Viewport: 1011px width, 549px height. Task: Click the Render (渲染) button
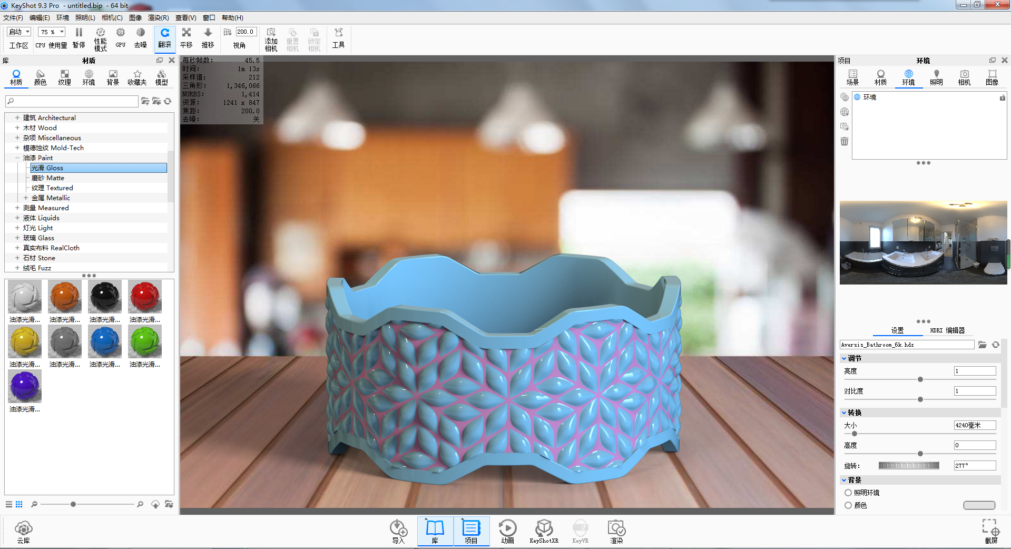(616, 532)
